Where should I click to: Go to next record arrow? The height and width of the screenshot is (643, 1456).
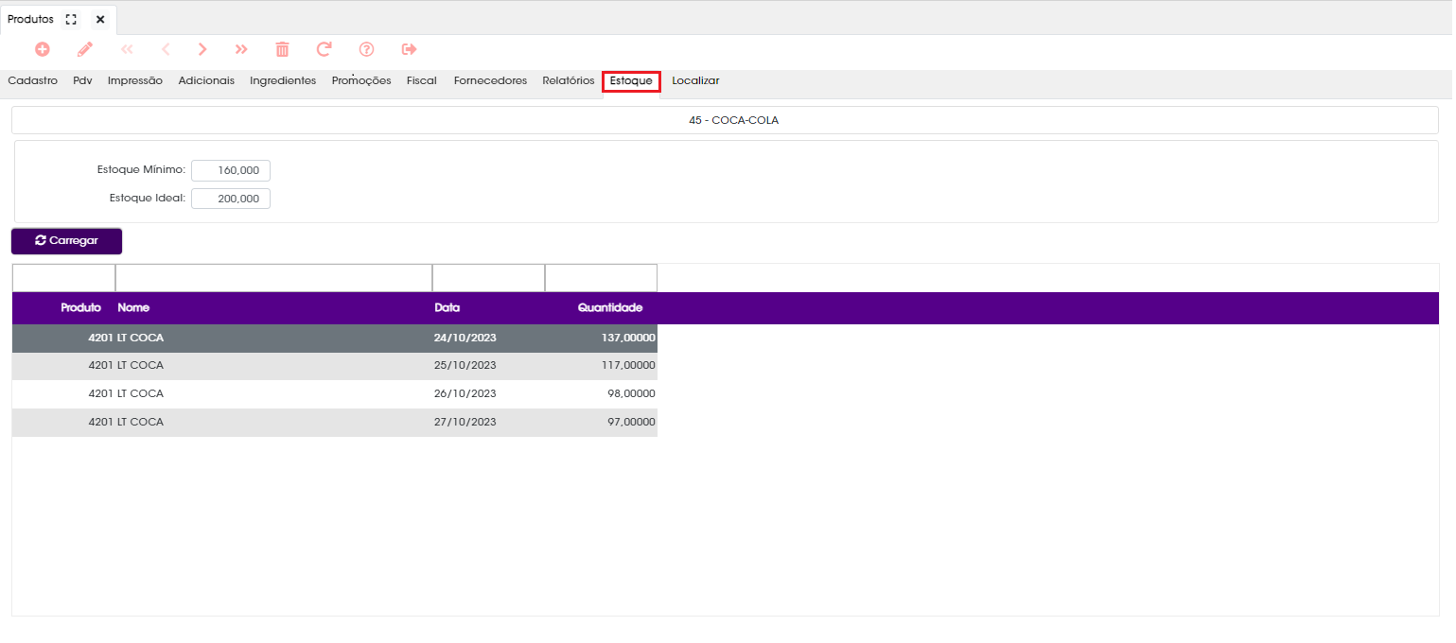click(x=202, y=49)
